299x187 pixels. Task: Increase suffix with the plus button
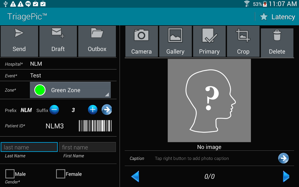[93, 110]
